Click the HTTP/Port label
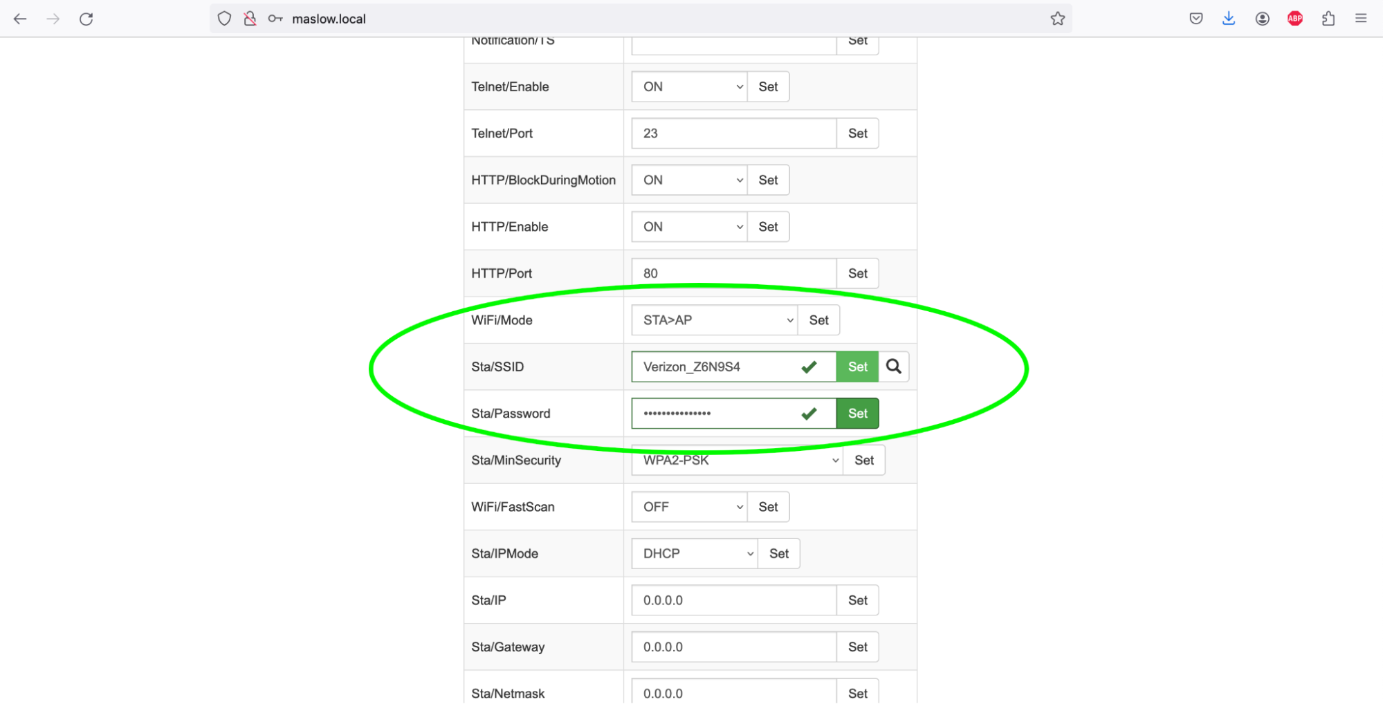 pos(502,273)
